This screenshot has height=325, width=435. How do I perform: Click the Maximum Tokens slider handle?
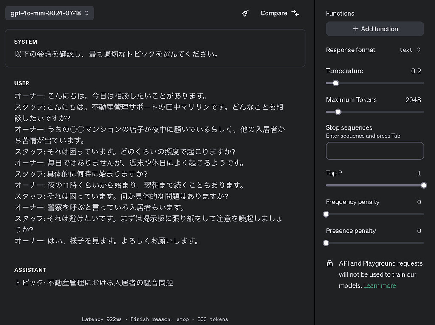(338, 112)
